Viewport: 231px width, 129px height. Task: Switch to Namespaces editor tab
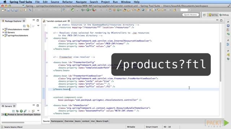pos(57,121)
